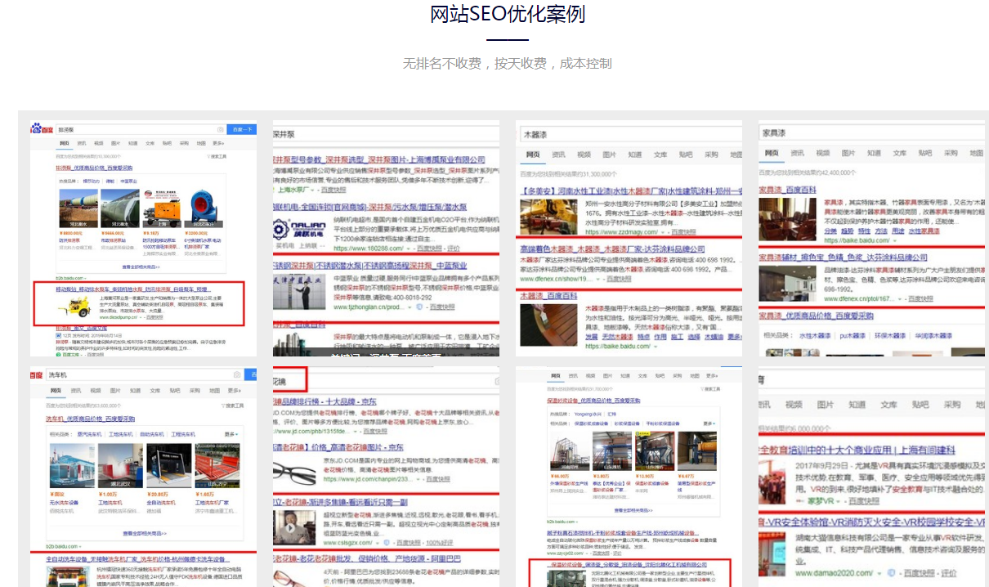Screen dimensions: 989x587
Task: Open the 家具漆 search ranking case image
Action: point(871,239)
